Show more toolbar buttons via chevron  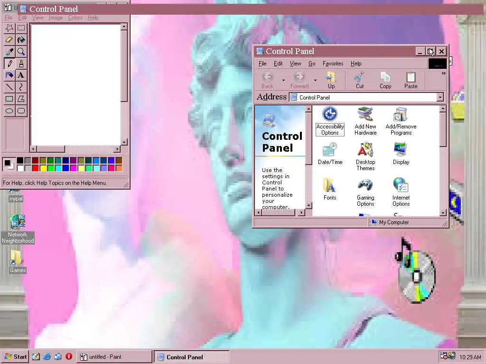[x=444, y=73]
